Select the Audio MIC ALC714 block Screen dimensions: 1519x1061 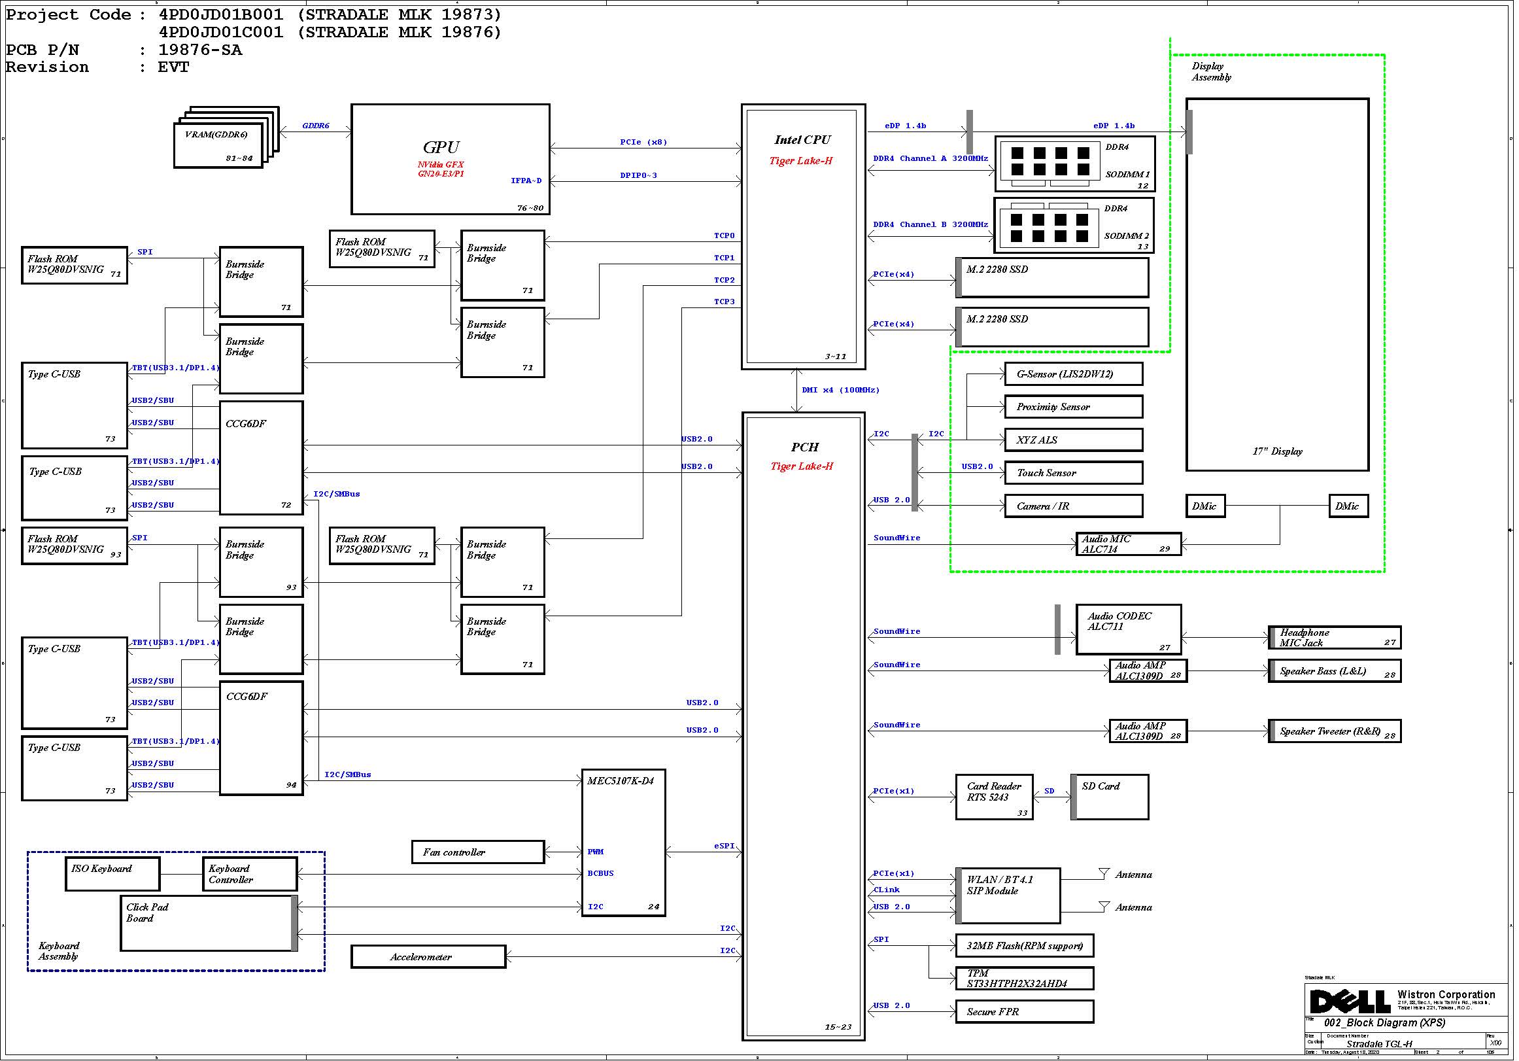[1130, 545]
